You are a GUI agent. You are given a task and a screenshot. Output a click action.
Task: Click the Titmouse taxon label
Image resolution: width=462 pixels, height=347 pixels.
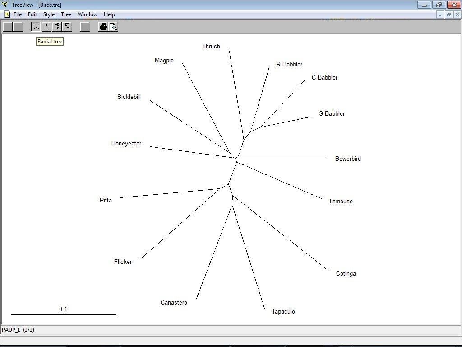[341, 201]
